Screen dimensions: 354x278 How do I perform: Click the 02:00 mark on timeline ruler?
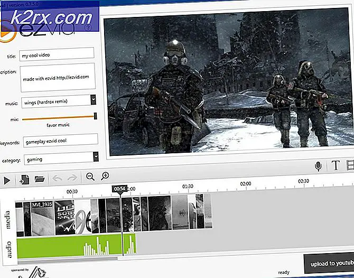[245, 183]
